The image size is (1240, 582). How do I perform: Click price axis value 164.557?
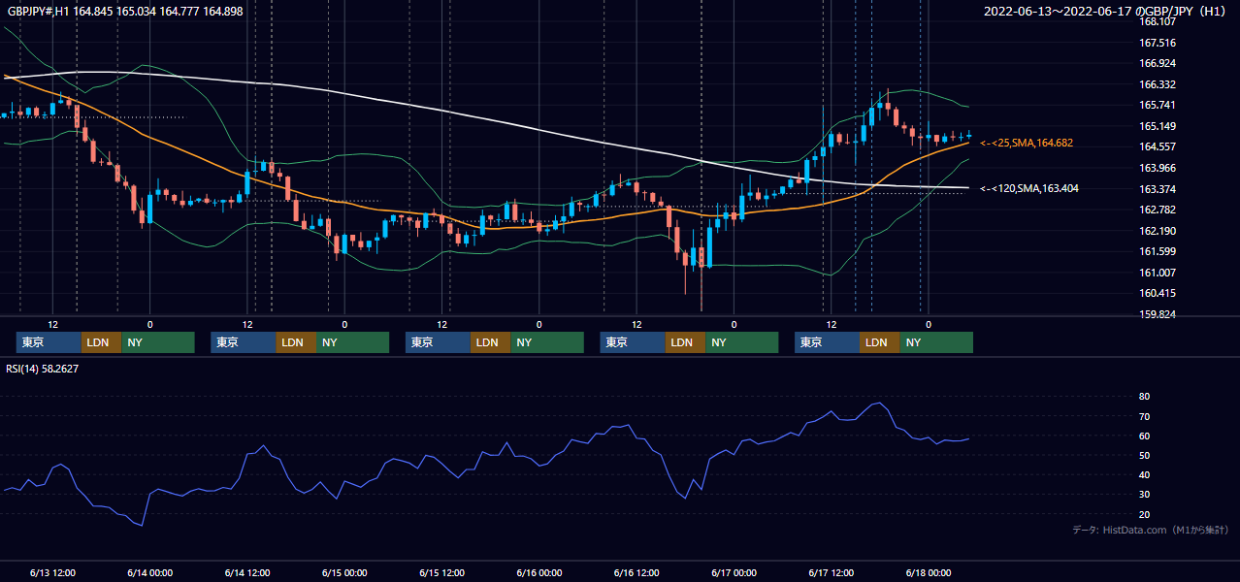(x=1157, y=146)
